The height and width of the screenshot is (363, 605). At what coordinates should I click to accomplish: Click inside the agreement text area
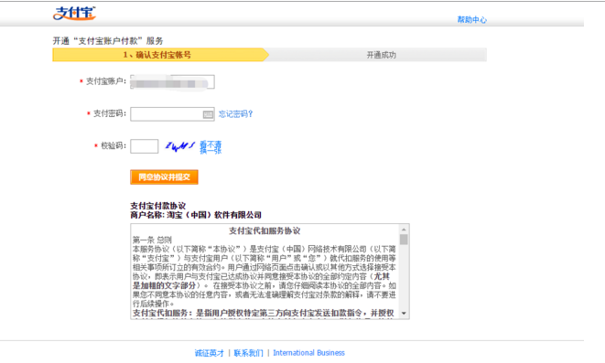tap(265, 272)
